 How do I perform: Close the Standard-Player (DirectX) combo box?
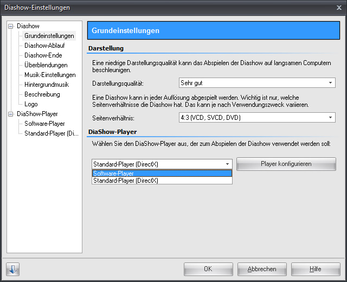227,164
